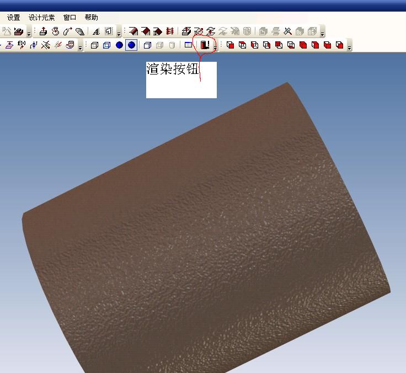
Task: Switch to blue hidden-line box display mode
Action: 106,45
